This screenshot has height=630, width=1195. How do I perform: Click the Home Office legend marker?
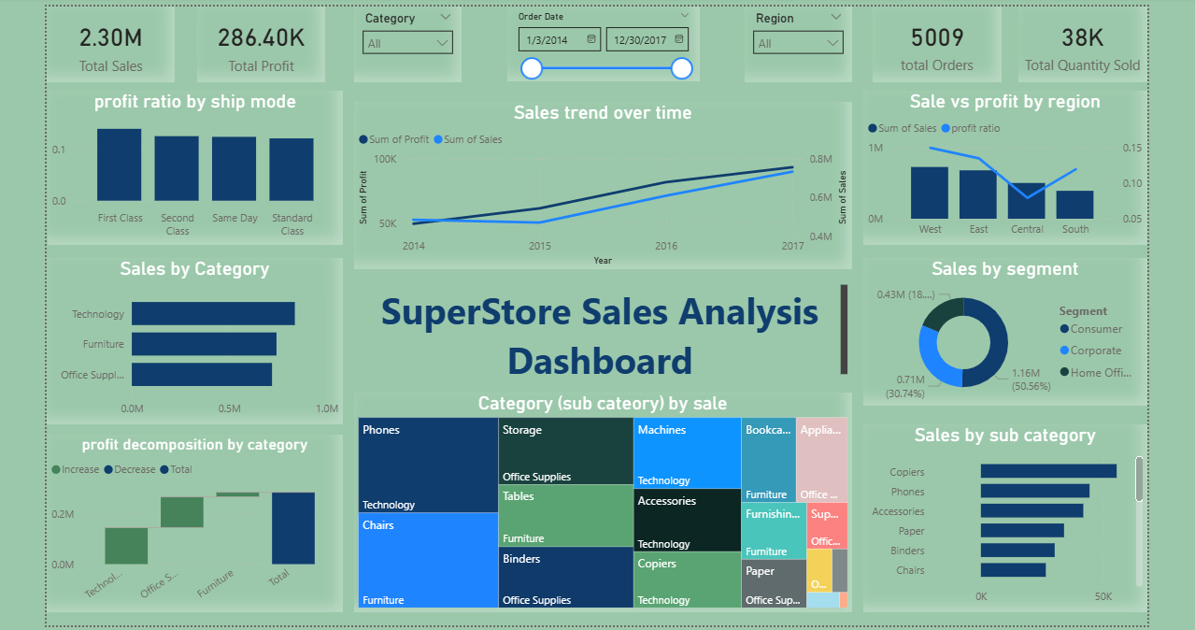coord(1064,372)
